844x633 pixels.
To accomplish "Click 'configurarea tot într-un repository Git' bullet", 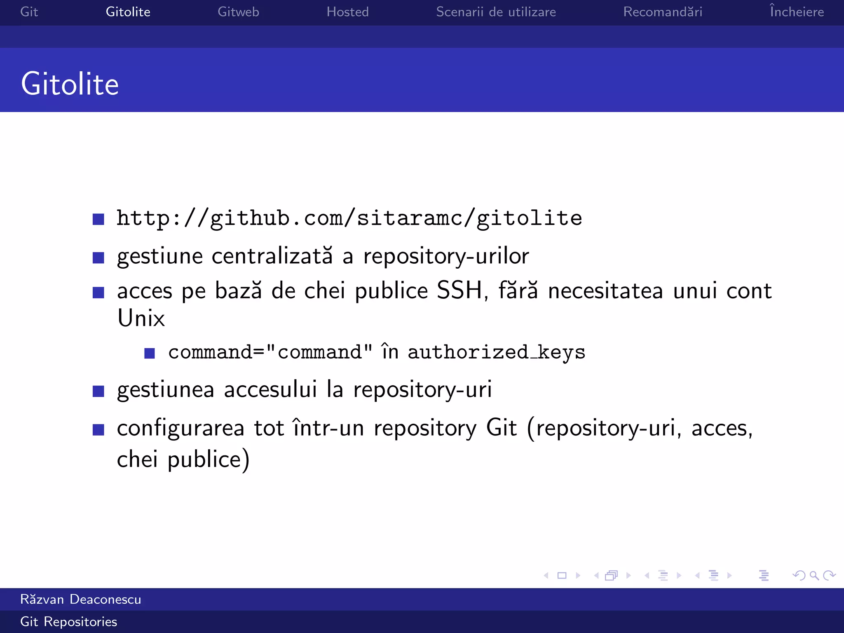I will click(x=435, y=428).
